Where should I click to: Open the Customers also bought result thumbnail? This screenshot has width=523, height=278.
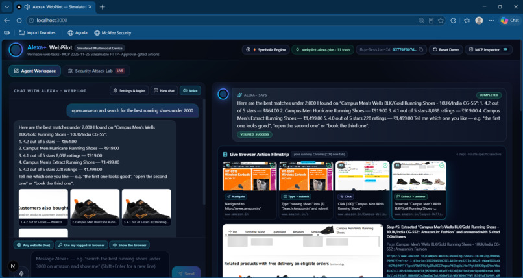click(x=43, y=208)
